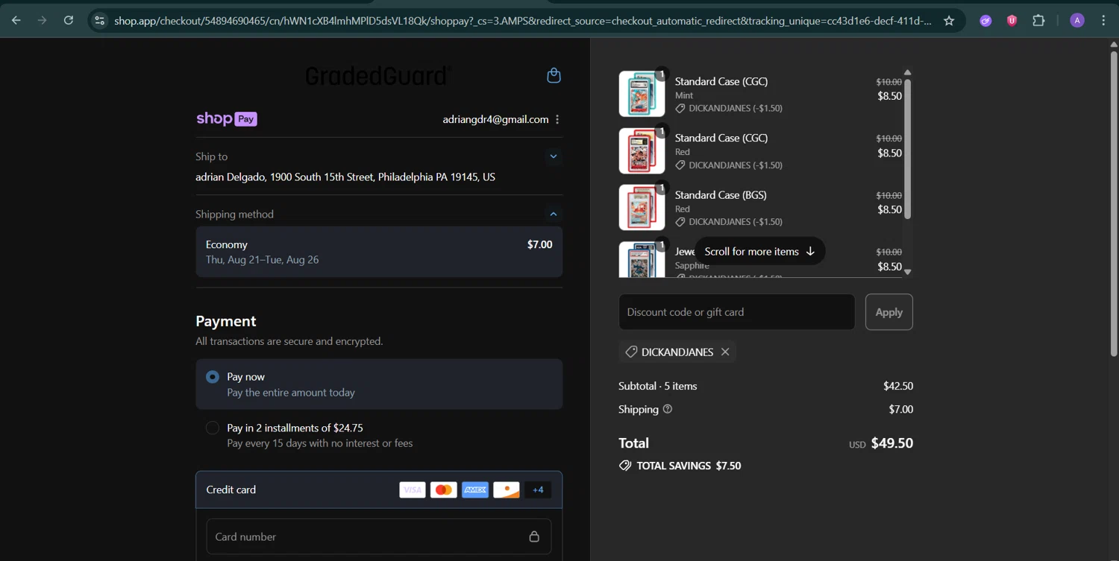Click the Discover card logo

click(x=506, y=489)
